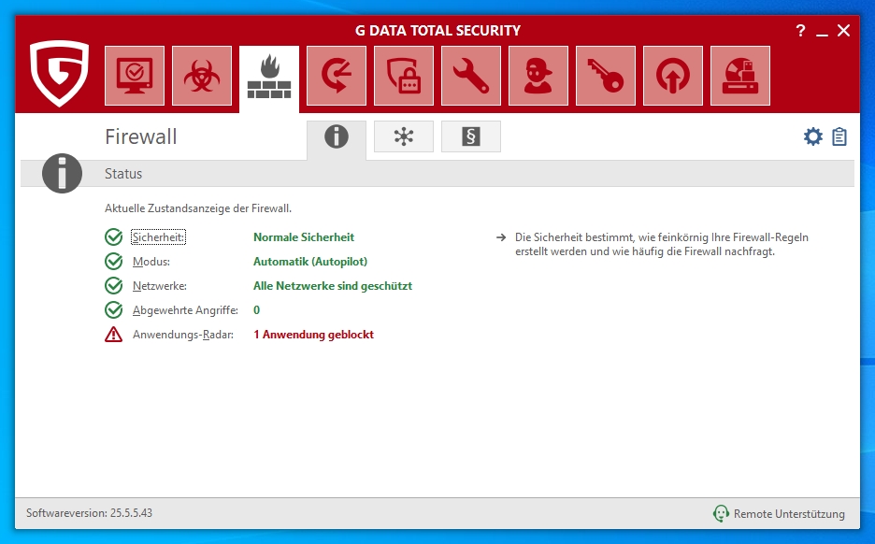
Task: Click the green check next to Modus
Action: pyautogui.click(x=114, y=261)
